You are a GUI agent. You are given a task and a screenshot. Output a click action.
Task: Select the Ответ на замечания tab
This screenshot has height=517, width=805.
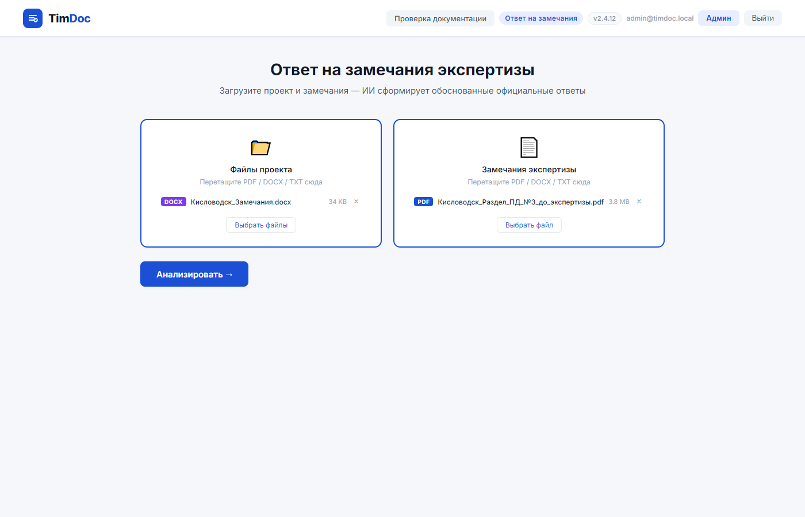coord(540,18)
